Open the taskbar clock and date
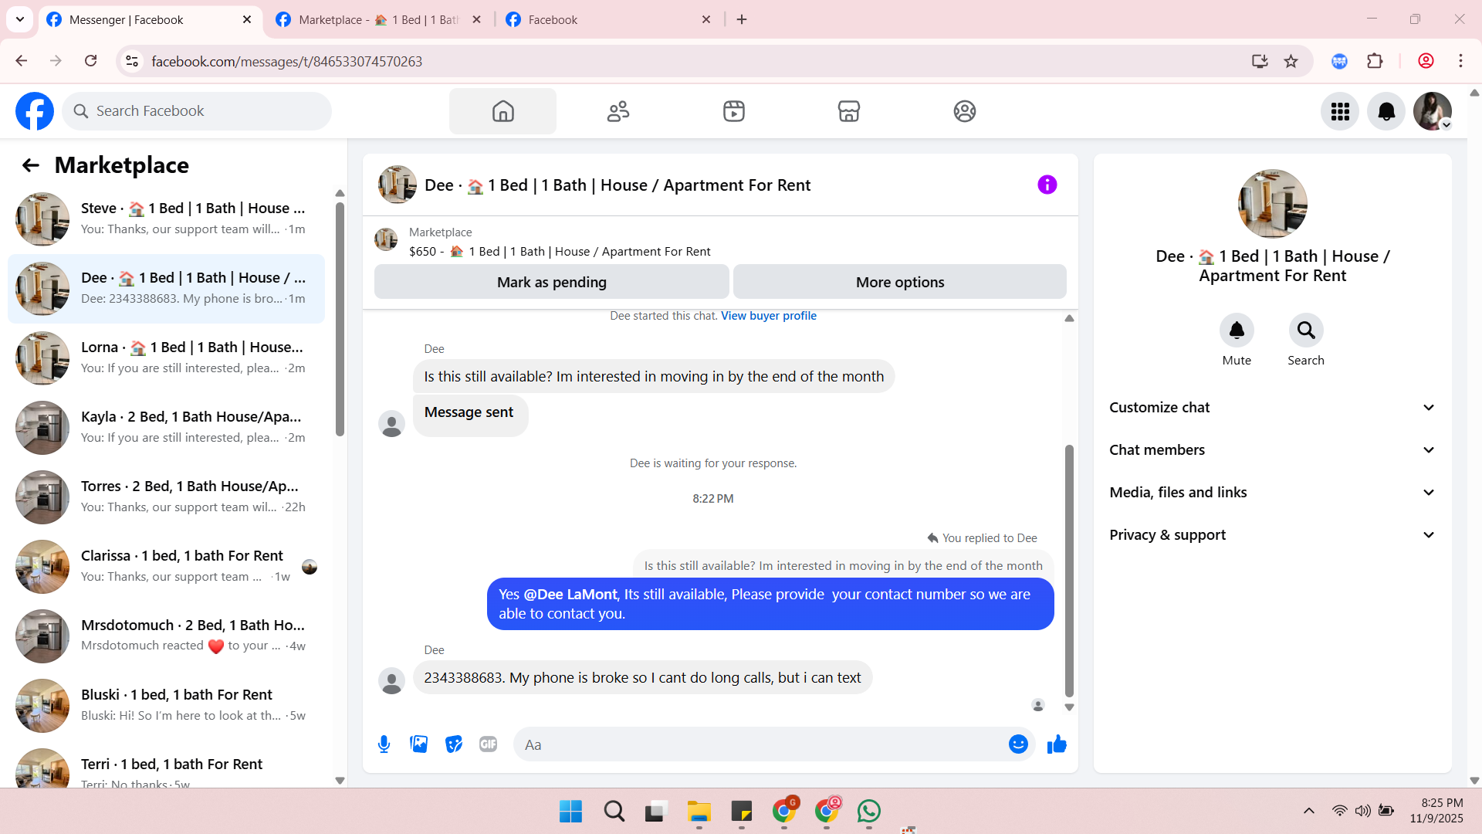 click(x=1436, y=811)
